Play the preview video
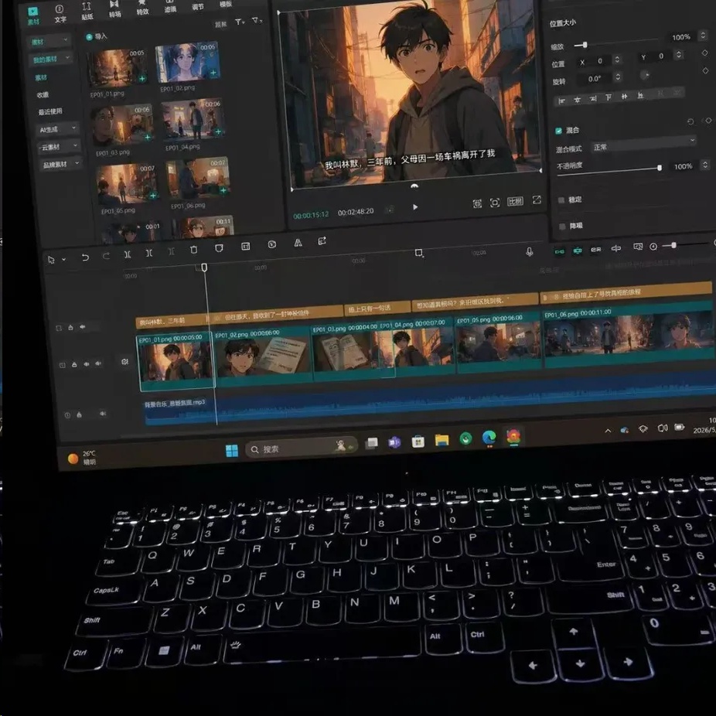The width and height of the screenshot is (716, 716). [414, 207]
